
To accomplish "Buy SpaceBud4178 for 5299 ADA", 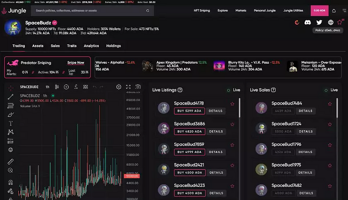I will tap(189, 111).
